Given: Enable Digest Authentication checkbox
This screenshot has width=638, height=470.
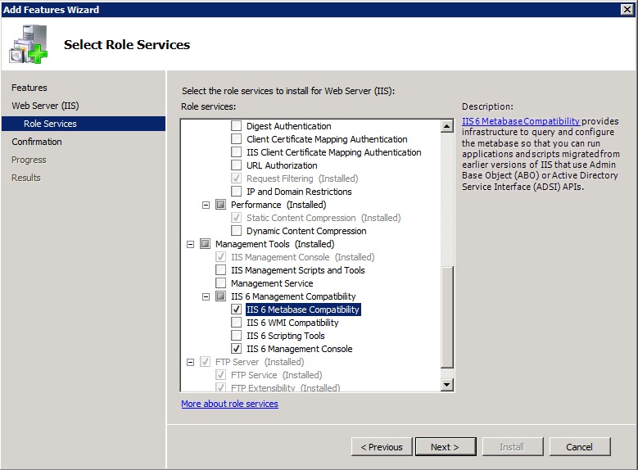Looking at the screenshot, I should [x=237, y=126].
